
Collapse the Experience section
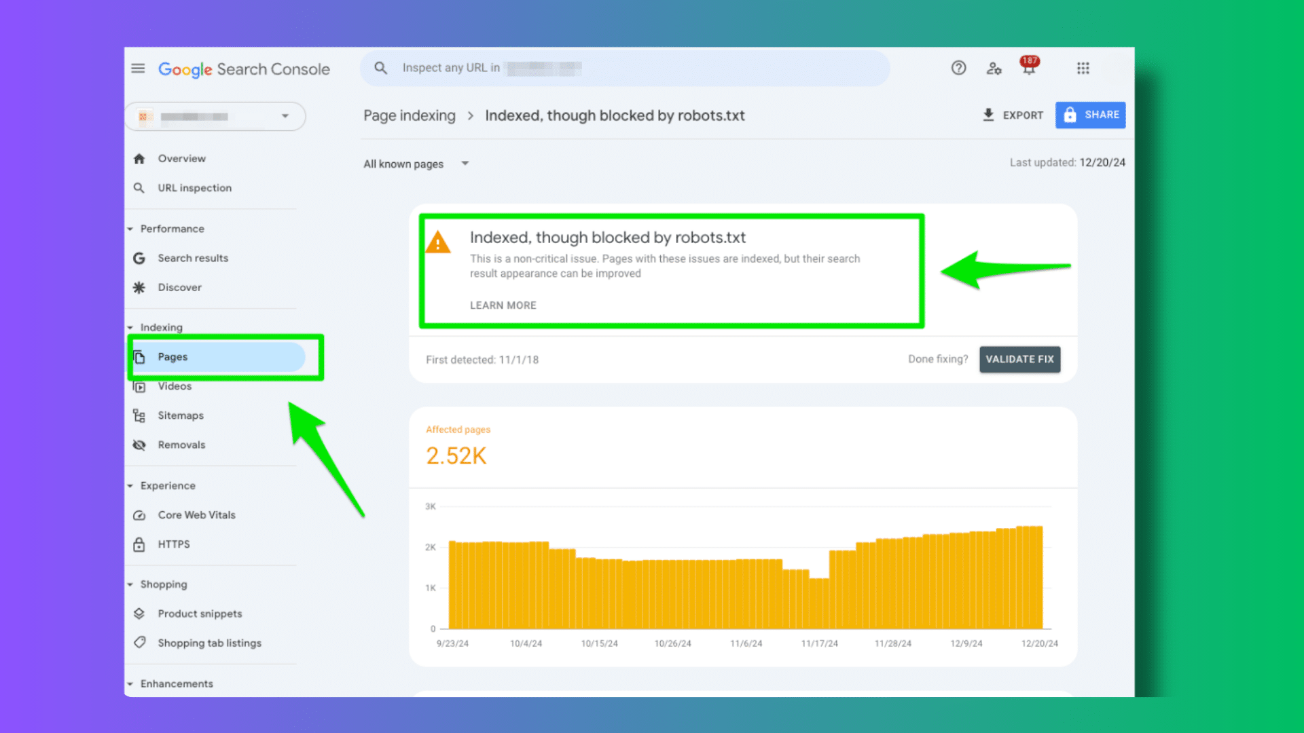[130, 486]
